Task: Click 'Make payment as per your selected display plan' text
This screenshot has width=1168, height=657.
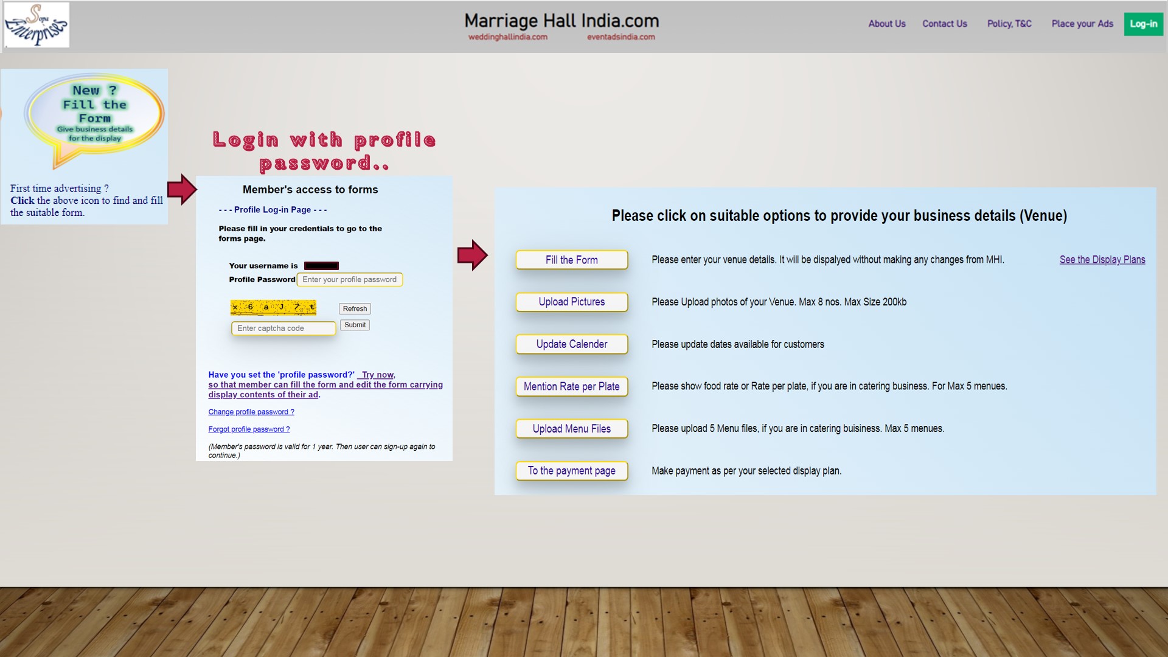Action: [x=746, y=471]
